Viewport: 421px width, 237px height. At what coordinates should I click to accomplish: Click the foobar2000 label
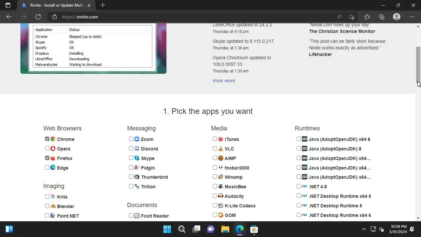click(237, 168)
